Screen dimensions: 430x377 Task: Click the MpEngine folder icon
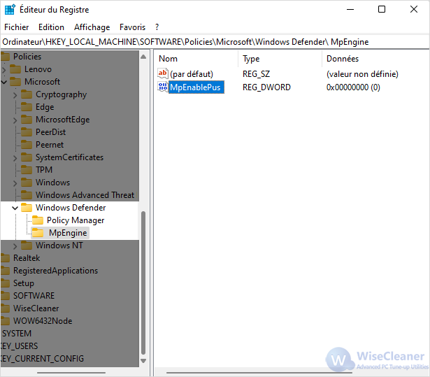tap(38, 233)
